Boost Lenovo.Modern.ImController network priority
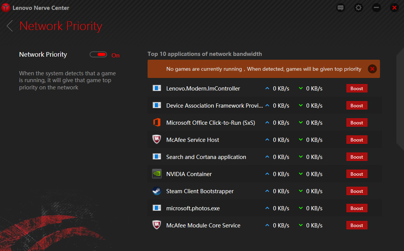The height and width of the screenshot is (251, 404). [357, 89]
